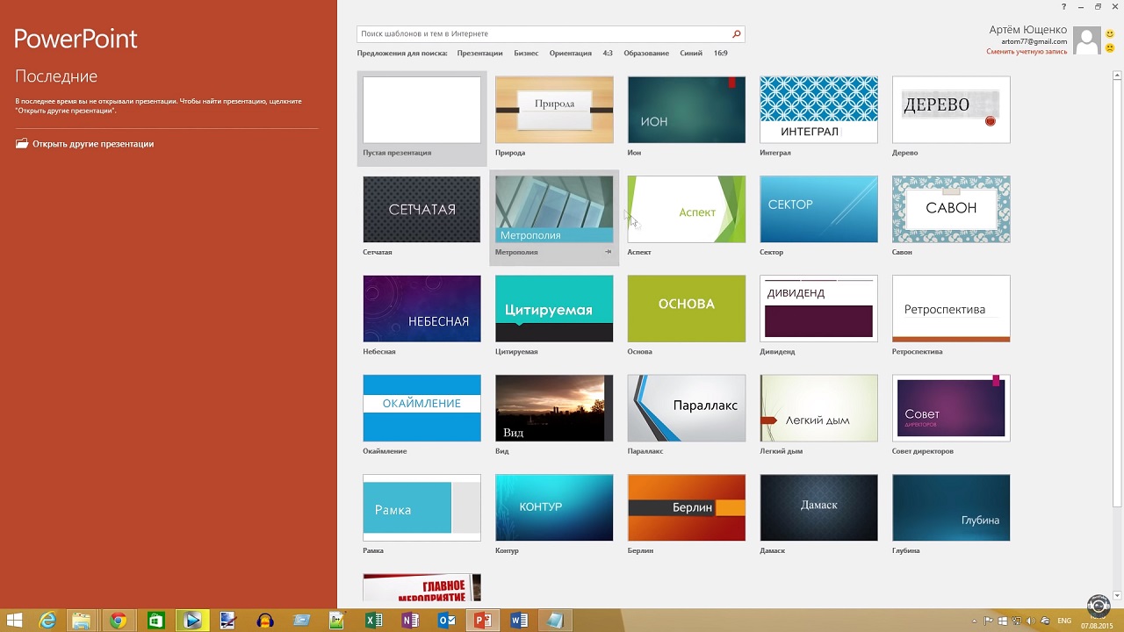Viewport: 1124px width, 632px height.
Task: Show hidden system tray icons
Action: pos(974,621)
